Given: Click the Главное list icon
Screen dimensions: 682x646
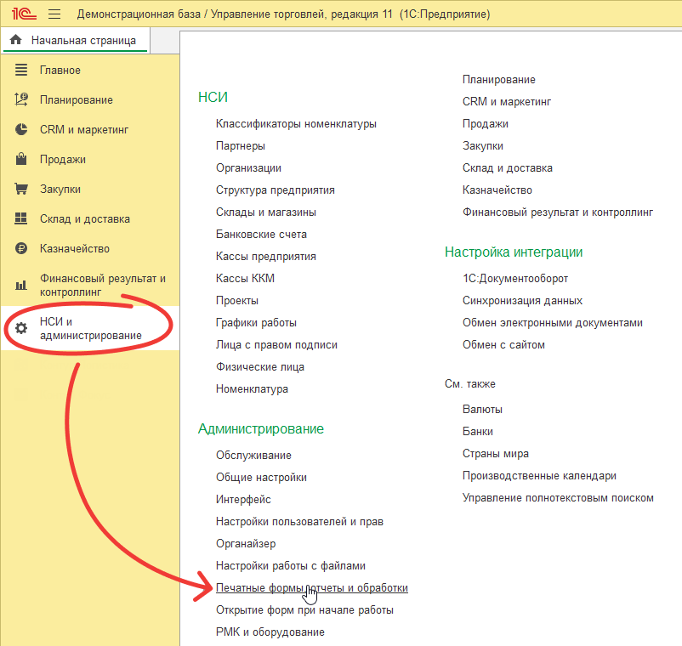Looking at the screenshot, I should click(x=21, y=70).
